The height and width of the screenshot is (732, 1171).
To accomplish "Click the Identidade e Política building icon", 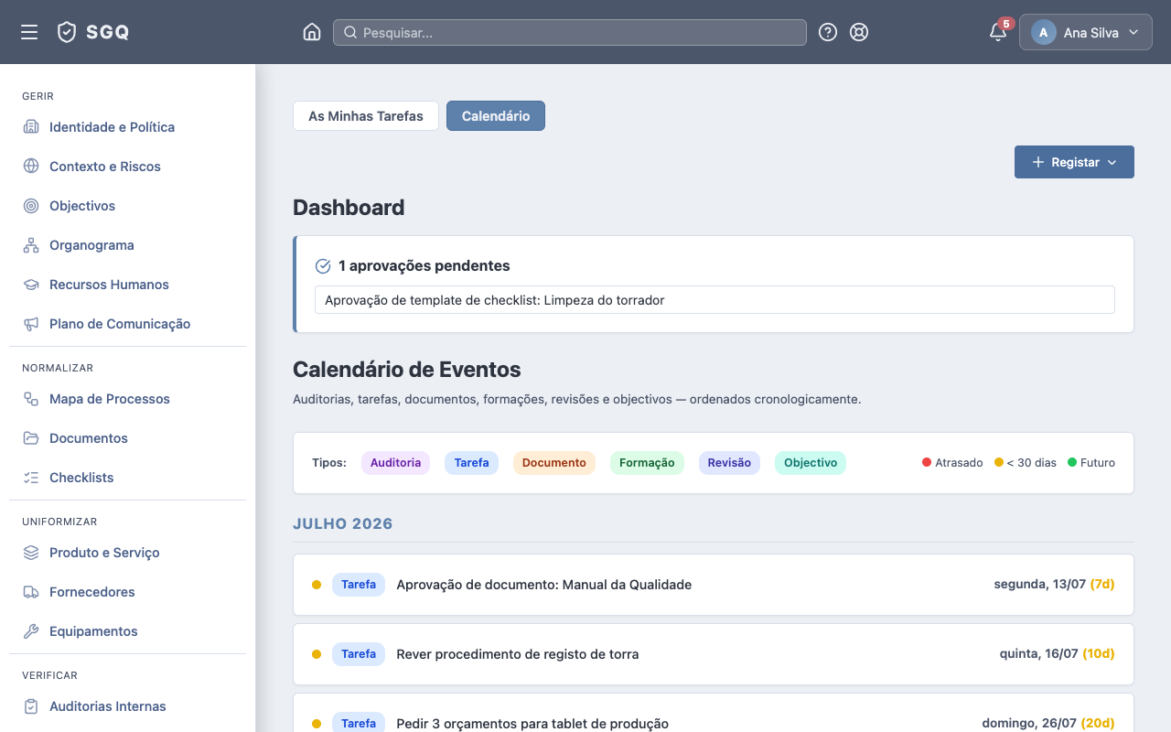I will (31, 127).
